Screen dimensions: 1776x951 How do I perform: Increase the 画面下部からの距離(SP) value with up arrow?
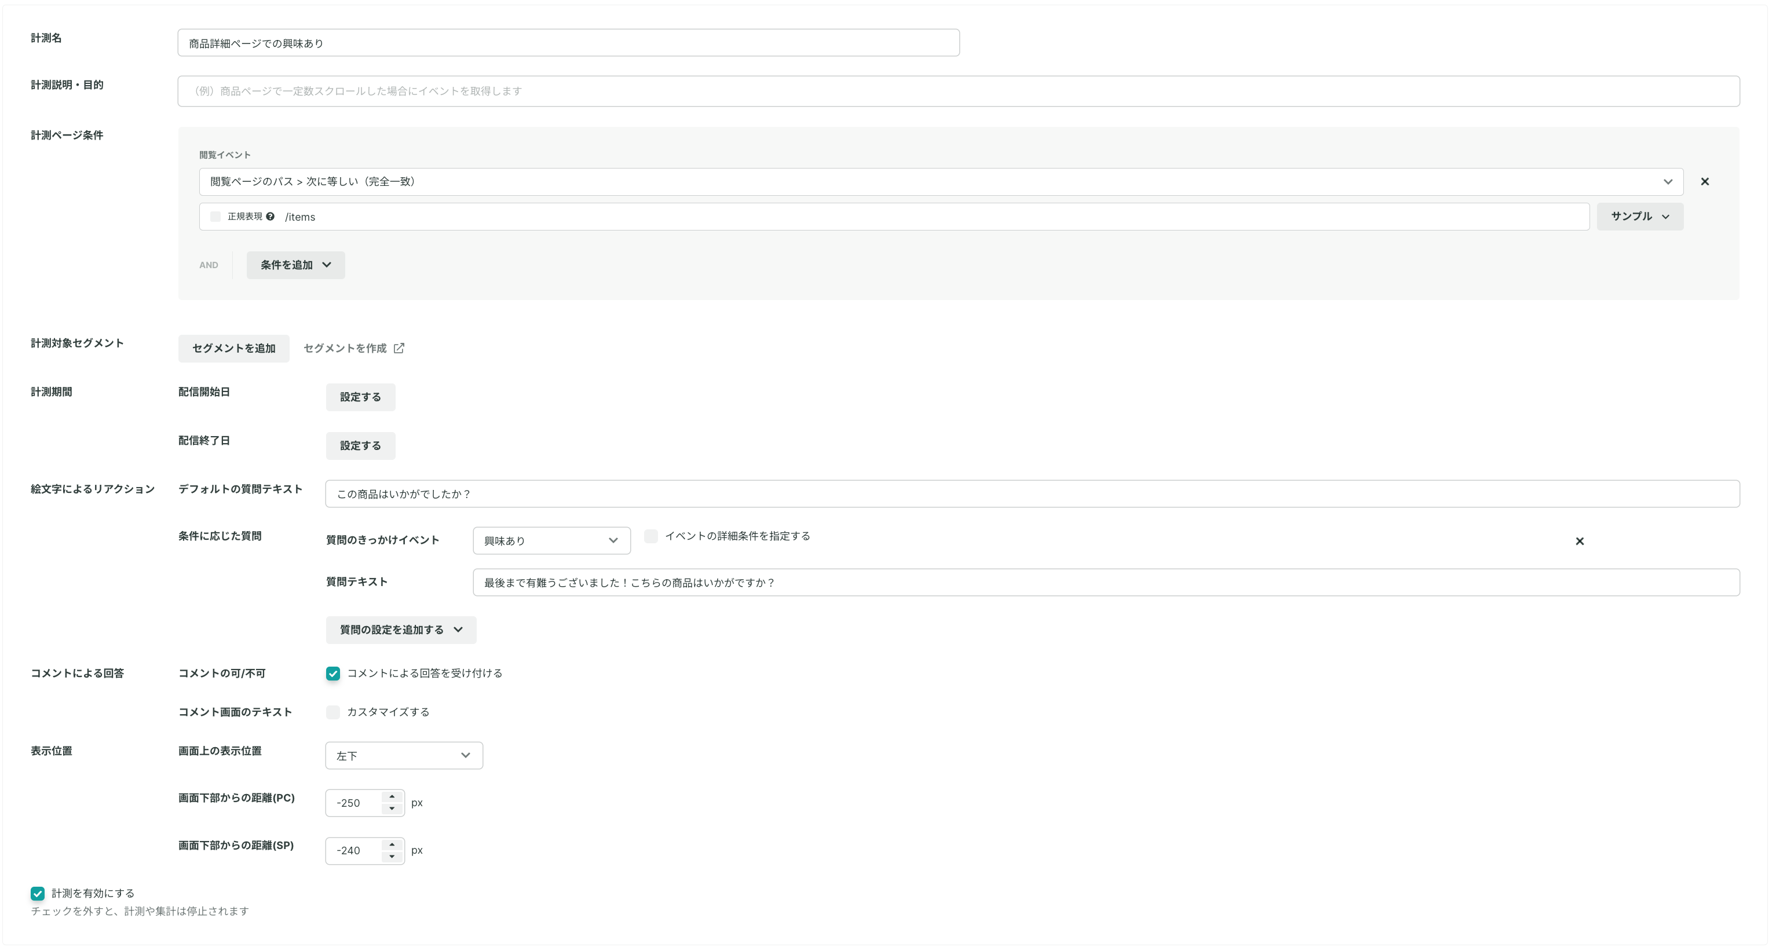[392, 844]
